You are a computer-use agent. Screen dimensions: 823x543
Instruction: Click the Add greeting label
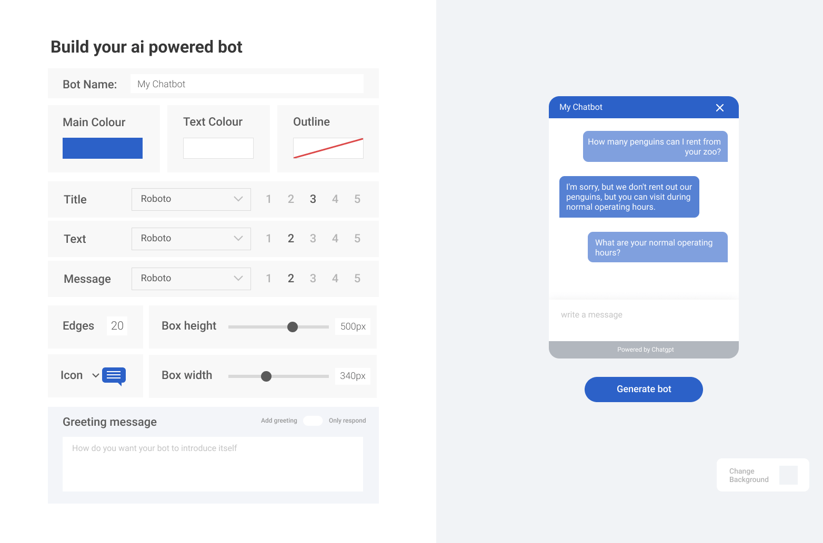click(x=279, y=421)
